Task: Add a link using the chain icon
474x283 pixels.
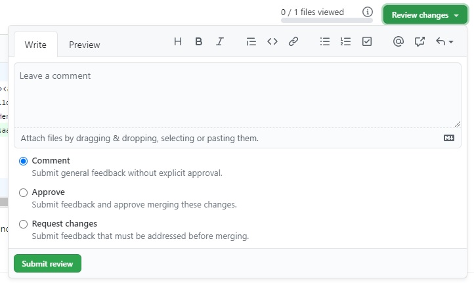Action: point(293,41)
